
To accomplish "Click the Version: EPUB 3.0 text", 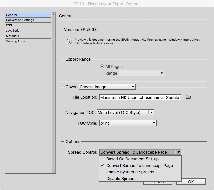I will 81,30.
